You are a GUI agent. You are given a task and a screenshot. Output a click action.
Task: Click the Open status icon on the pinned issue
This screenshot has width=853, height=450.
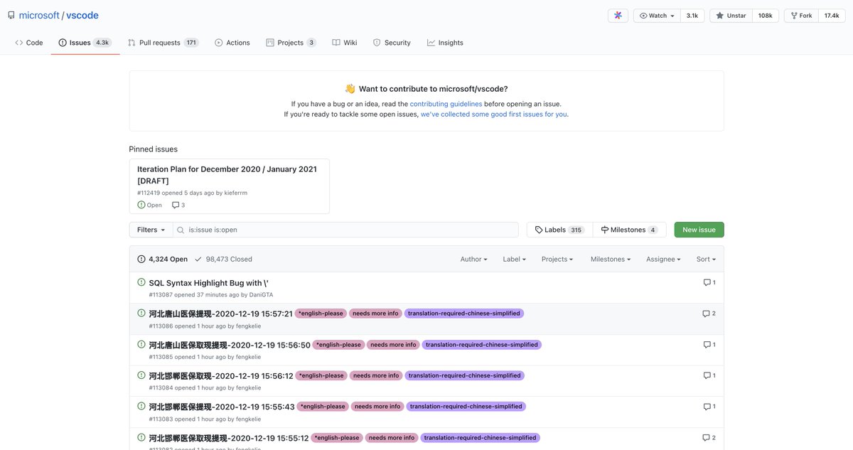point(141,205)
